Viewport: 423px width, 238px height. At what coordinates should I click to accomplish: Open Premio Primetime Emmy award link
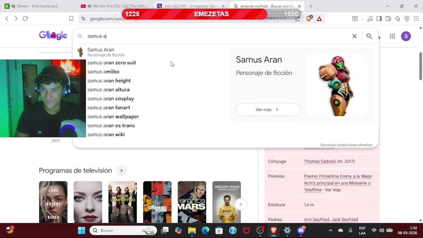point(338,183)
